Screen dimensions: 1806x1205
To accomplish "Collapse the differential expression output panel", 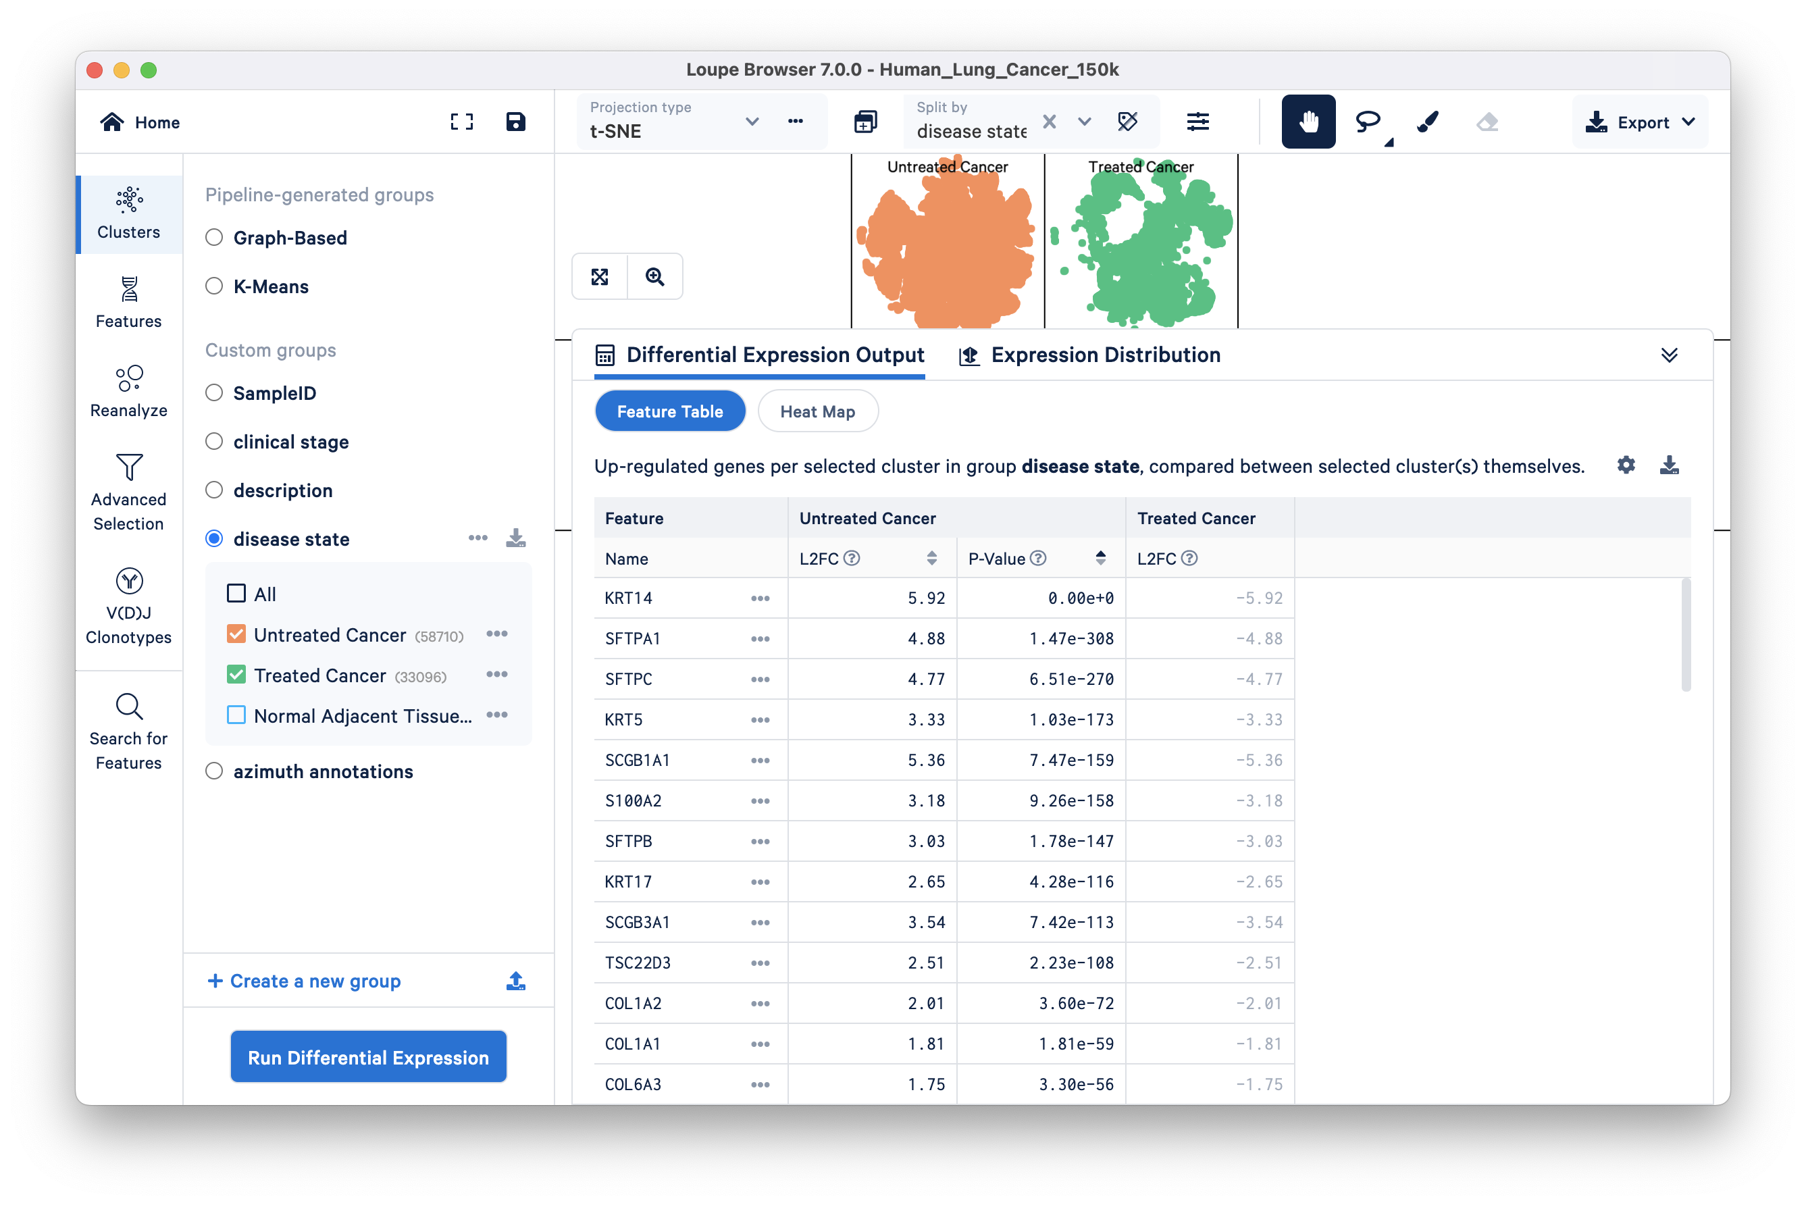I will tap(1668, 355).
